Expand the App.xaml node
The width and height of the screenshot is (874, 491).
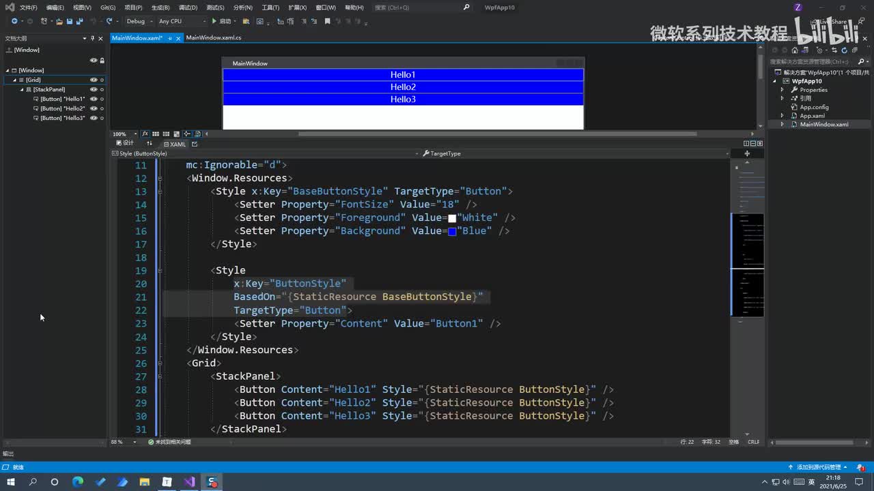783,116
